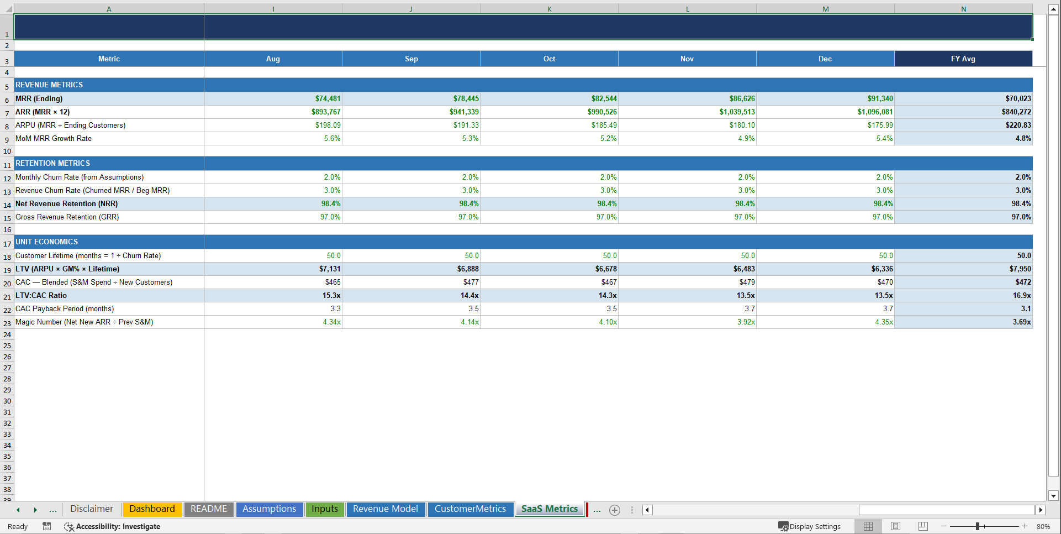Select Page Layout view icon
Screen dimensions: 1061x534
[x=895, y=526]
